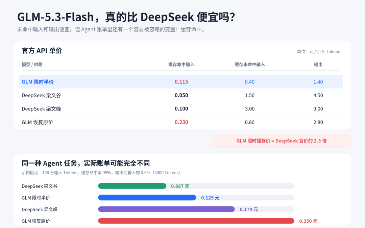Click the '缓存未命中输入' column header
Viewport: 365px width, 228px height.
click(249, 65)
